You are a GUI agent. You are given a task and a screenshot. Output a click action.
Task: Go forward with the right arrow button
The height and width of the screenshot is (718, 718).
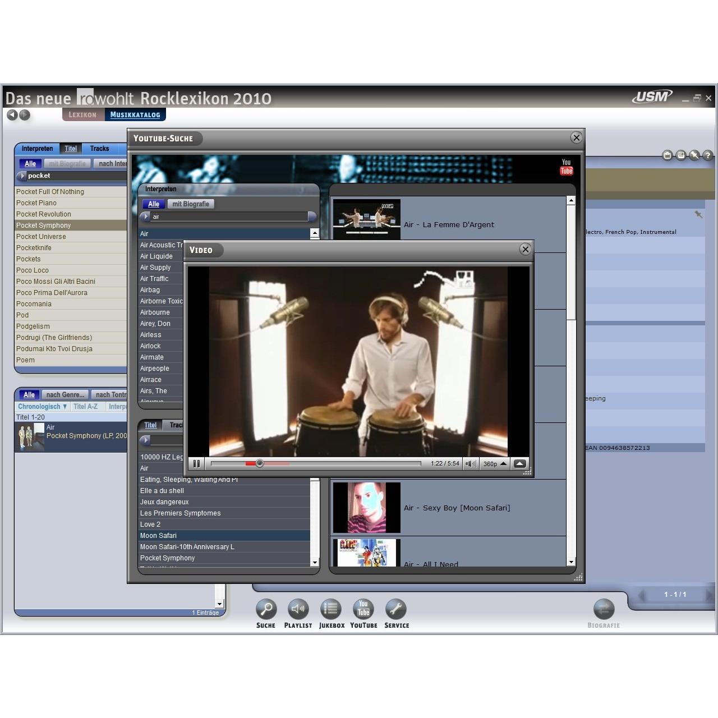(x=24, y=115)
